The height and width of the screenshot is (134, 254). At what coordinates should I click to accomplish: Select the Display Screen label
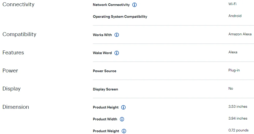pos(105,89)
